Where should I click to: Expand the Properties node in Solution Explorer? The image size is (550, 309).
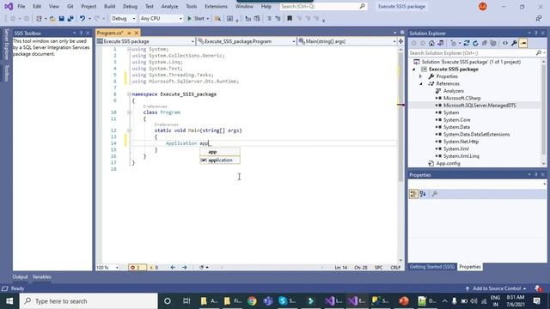click(420, 76)
